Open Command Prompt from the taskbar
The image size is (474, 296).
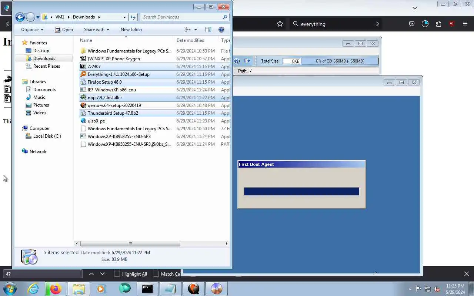click(147, 289)
